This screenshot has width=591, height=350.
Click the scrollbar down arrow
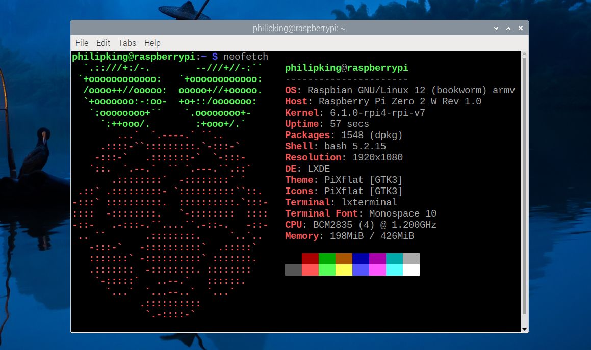pyautogui.click(x=525, y=329)
